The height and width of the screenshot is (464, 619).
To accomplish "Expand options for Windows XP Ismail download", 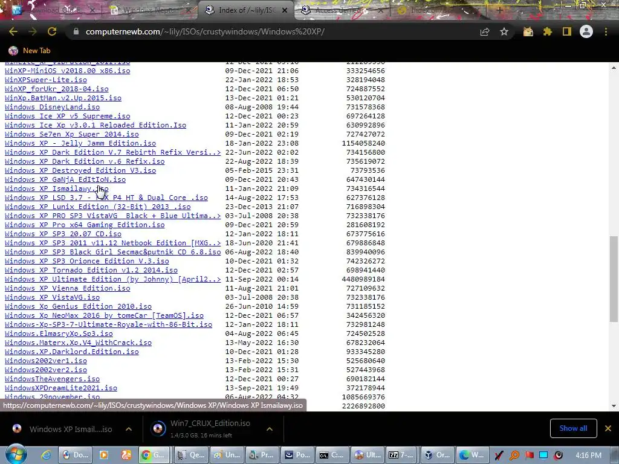I will click(129, 429).
